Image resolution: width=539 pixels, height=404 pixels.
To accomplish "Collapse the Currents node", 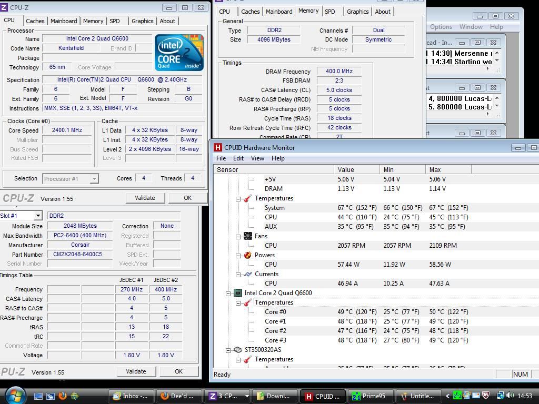I will [238, 275].
